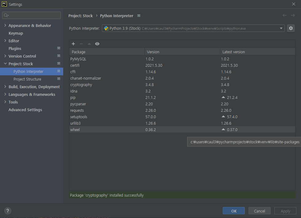Expand the Languages & Frameworks chevron

(x=5, y=94)
